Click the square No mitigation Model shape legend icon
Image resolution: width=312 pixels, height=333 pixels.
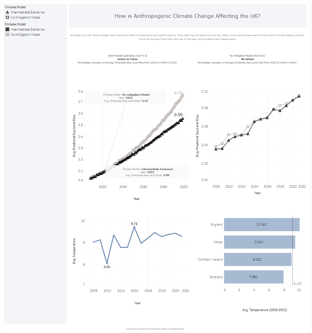pos(7,17)
